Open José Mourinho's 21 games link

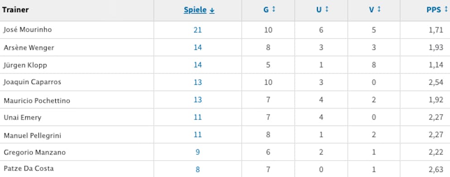click(197, 30)
